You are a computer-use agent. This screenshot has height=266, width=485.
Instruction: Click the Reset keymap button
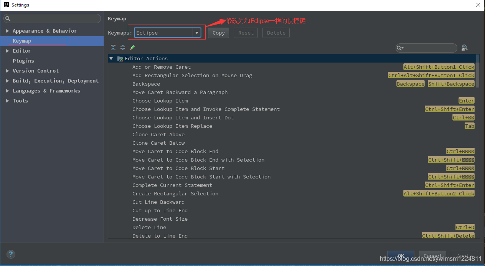[x=246, y=33]
